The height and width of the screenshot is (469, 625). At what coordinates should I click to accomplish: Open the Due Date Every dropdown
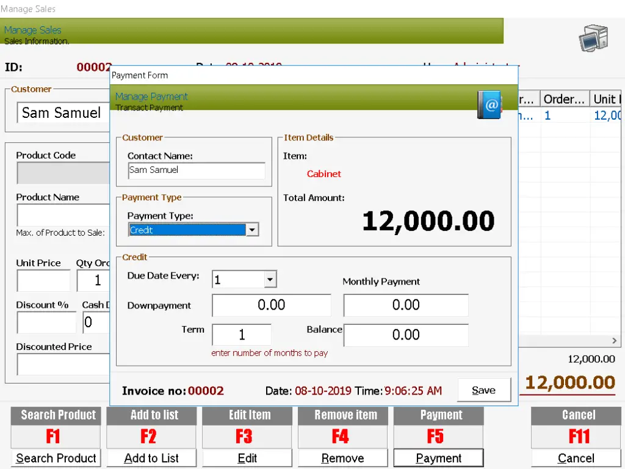coord(269,279)
